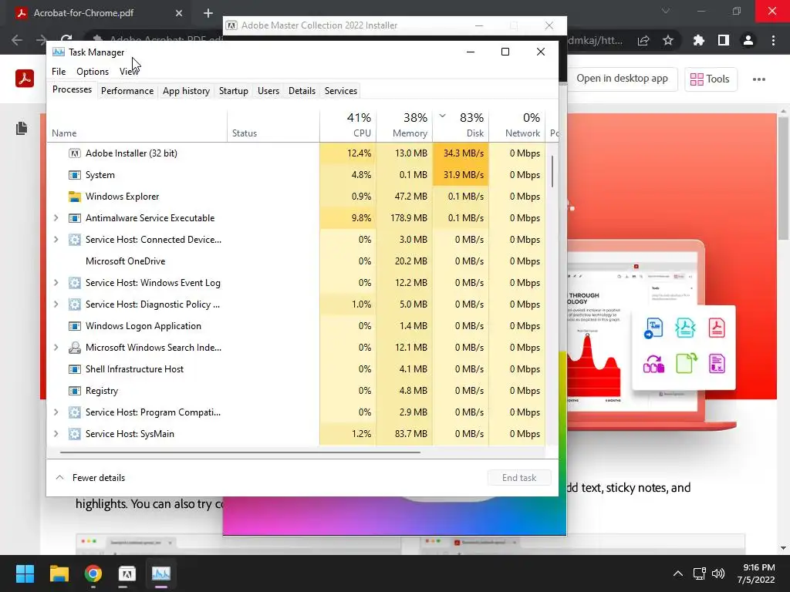
Task: Click the Adobe Installer process icon
Action: (x=75, y=153)
